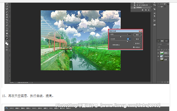
Task: Open the Character panel icon
Action: point(154,13)
